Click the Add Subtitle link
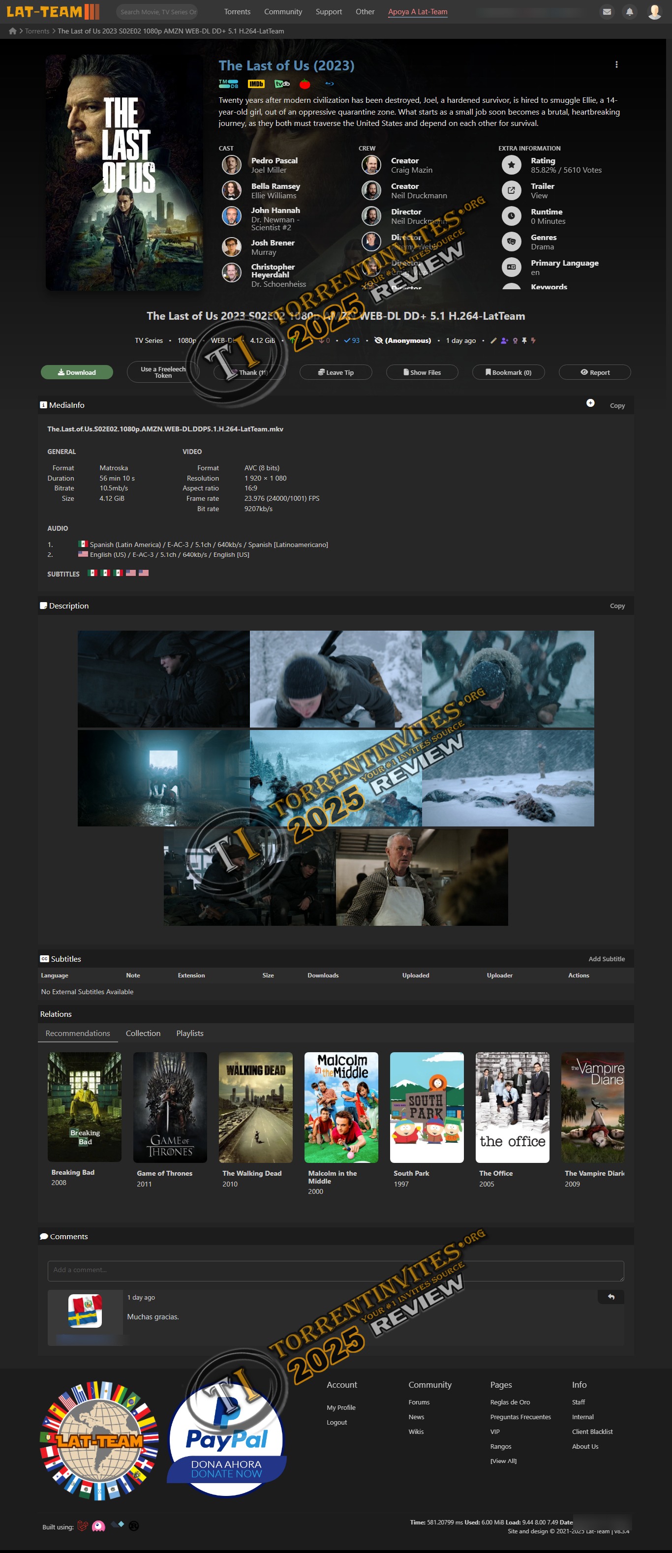672x1553 pixels. 606,959
